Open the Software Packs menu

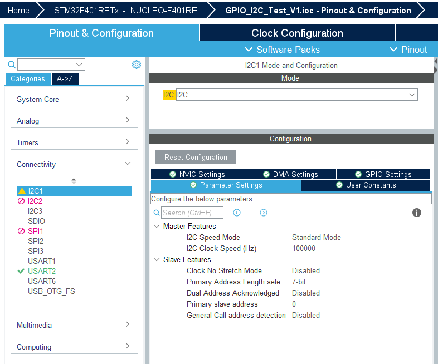pyautogui.click(x=283, y=50)
